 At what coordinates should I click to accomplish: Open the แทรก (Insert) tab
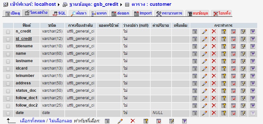click(99, 13)
